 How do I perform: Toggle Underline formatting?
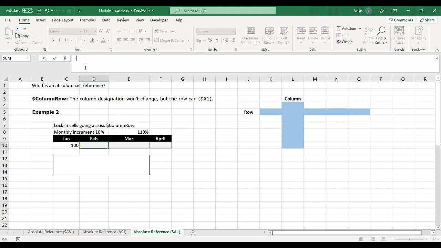[66, 40]
